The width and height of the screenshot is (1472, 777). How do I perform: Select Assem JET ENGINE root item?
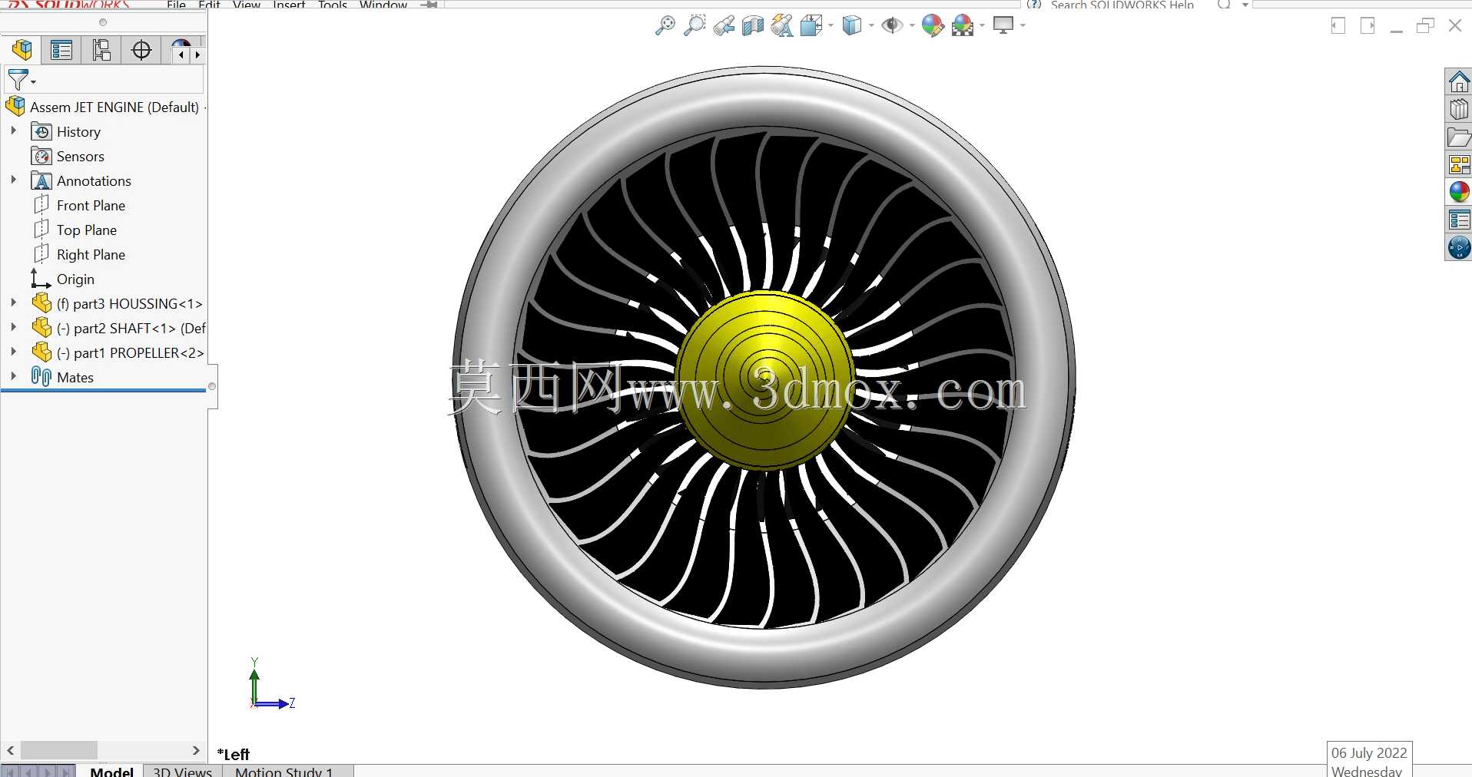(114, 107)
